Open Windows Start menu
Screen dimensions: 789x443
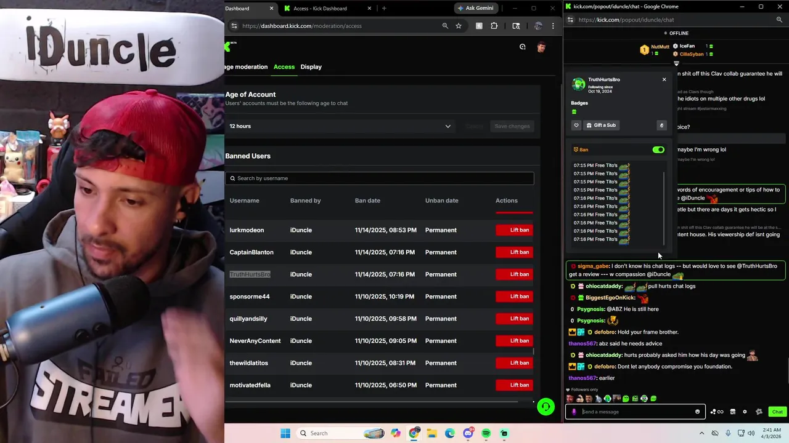click(x=285, y=433)
